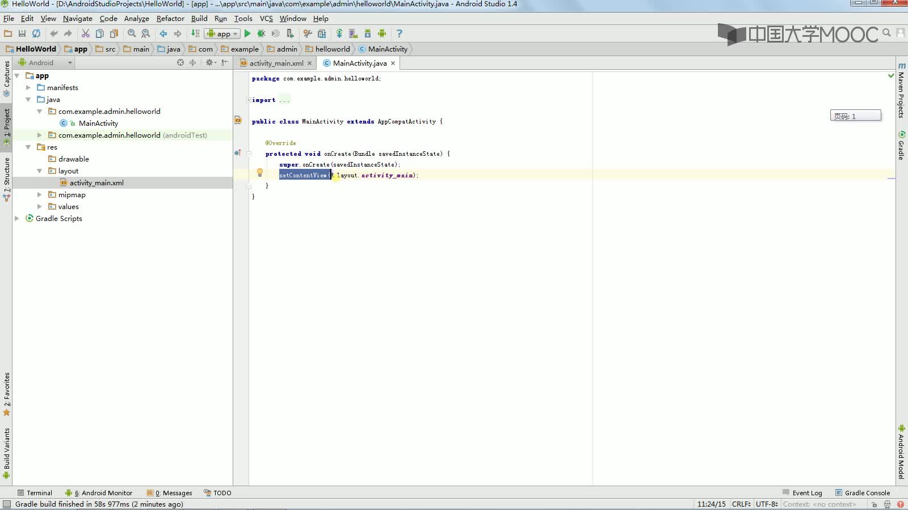Open the Refactor menu
This screenshot has width=908, height=510.
click(170, 18)
